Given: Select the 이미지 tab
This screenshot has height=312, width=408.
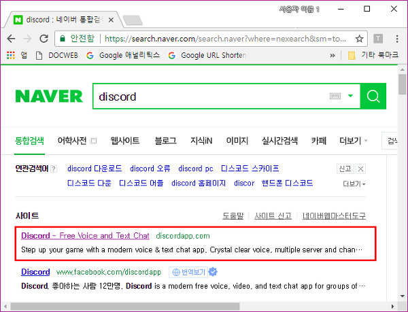Looking at the screenshot, I should 237,141.
